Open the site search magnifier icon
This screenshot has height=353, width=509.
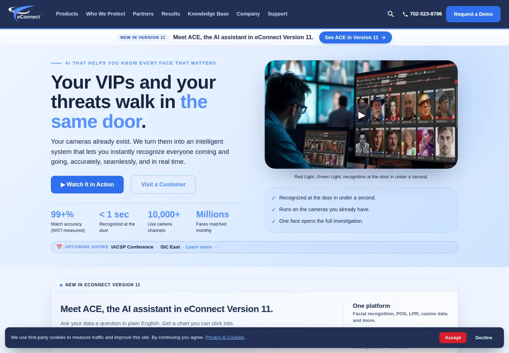tap(391, 14)
